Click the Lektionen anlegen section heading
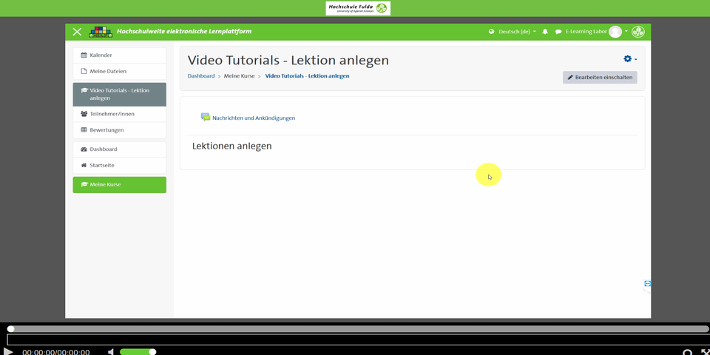This screenshot has width=710, height=355. (231, 146)
